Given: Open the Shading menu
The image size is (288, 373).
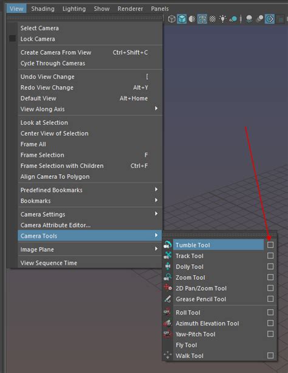Looking at the screenshot, I should (43, 9).
